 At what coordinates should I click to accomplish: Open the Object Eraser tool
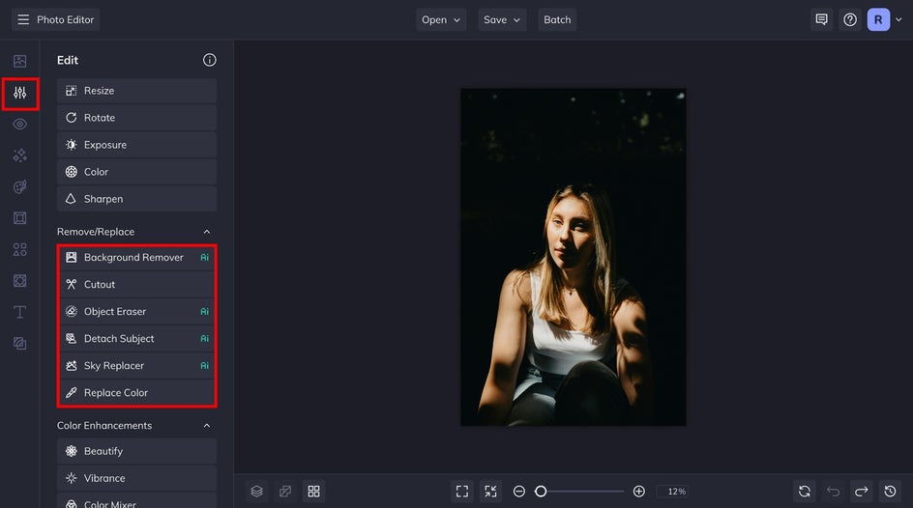pyautogui.click(x=136, y=312)
